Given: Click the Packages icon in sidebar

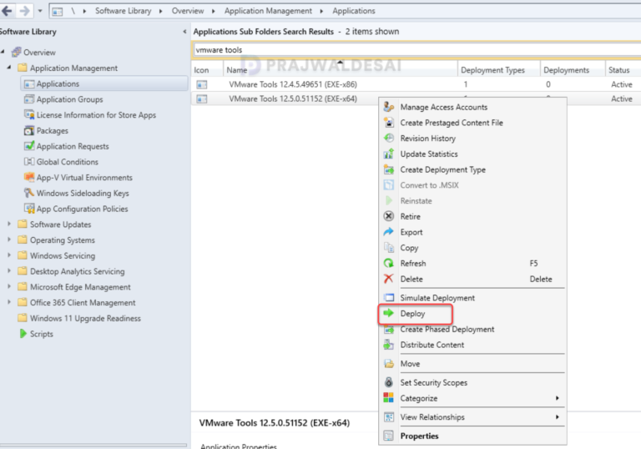Looking at the screenshot, I should click(x=29, y=131).
